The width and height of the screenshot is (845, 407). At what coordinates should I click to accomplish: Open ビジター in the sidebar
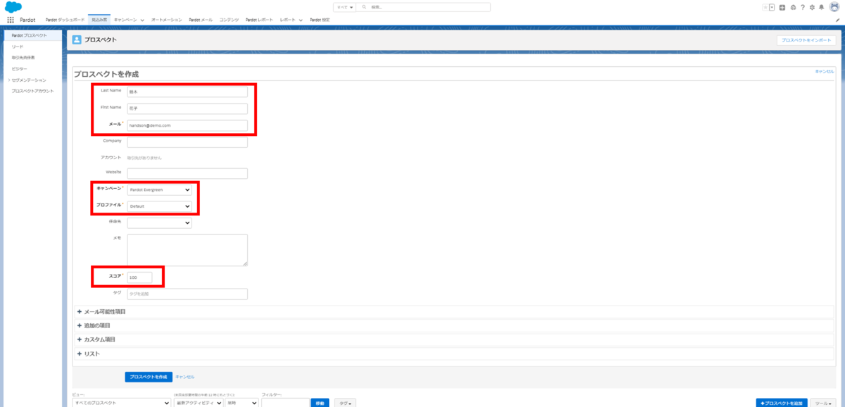[19, 68]
